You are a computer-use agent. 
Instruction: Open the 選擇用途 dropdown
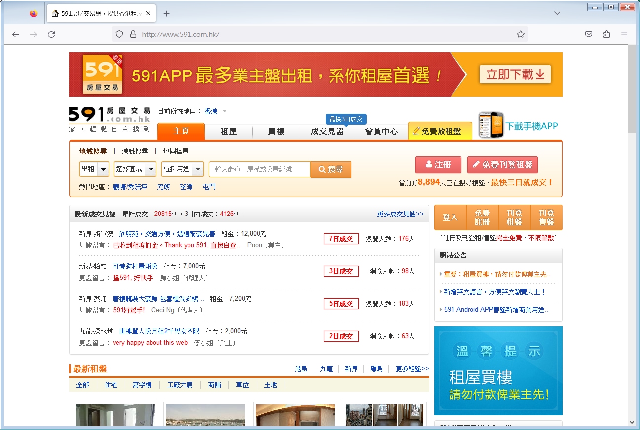point(182,169)
